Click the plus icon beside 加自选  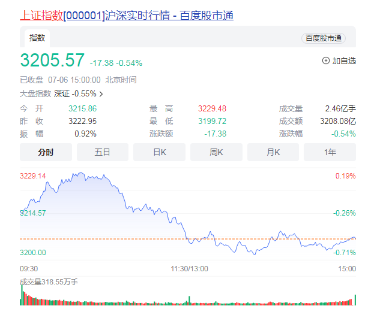tap(326, 60)
